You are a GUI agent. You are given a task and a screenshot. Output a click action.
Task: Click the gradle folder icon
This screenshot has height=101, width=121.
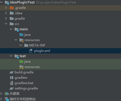pyautogui.click(x=12, y=19)
